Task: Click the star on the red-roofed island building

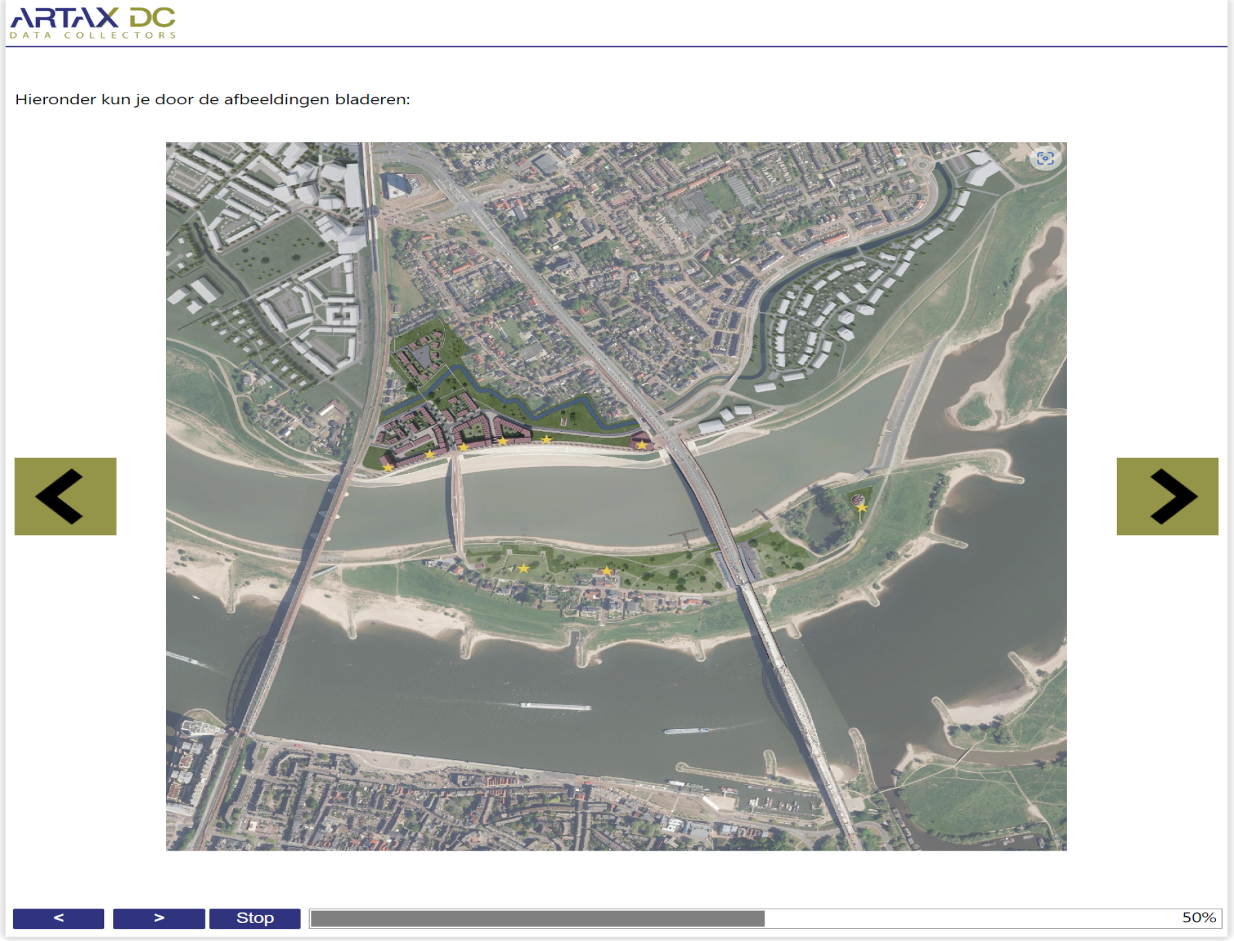Action: 607,571
